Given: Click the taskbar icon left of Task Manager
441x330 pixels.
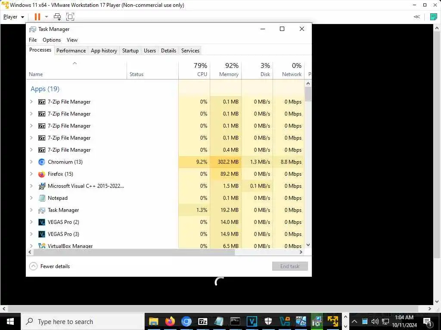Looking at the screenshot, I should click(301, 321).
